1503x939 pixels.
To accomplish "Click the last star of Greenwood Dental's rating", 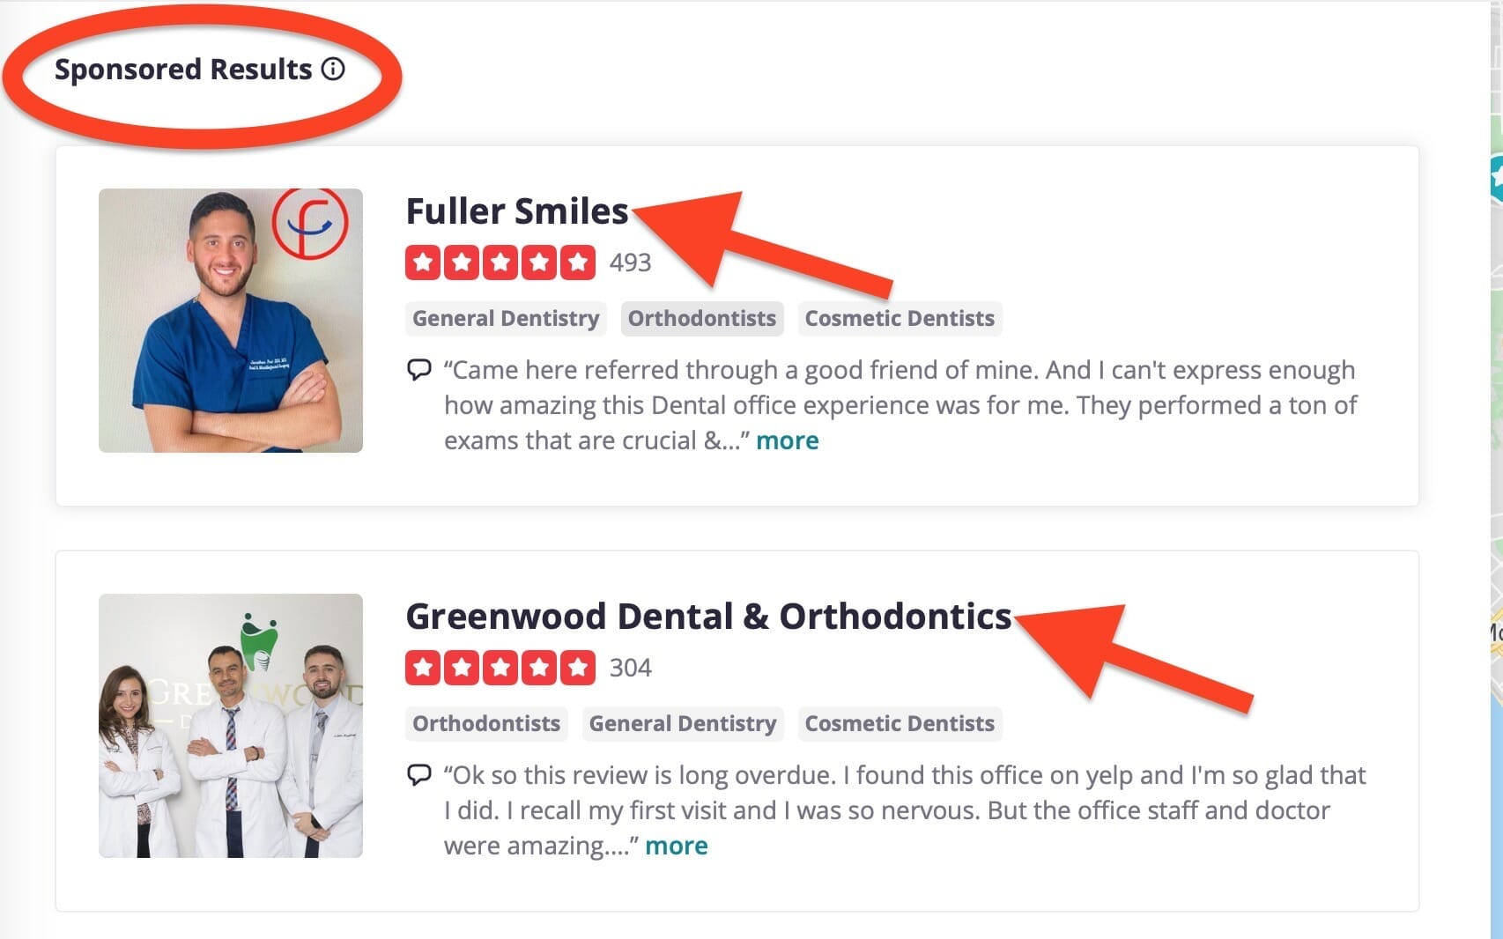I will (x=576, y=668).
